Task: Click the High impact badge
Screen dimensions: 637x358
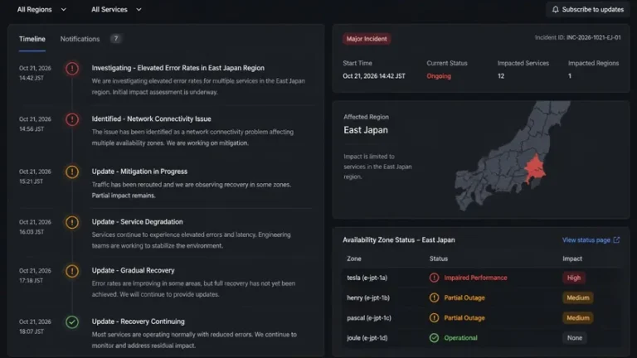Action: (574, 278)
